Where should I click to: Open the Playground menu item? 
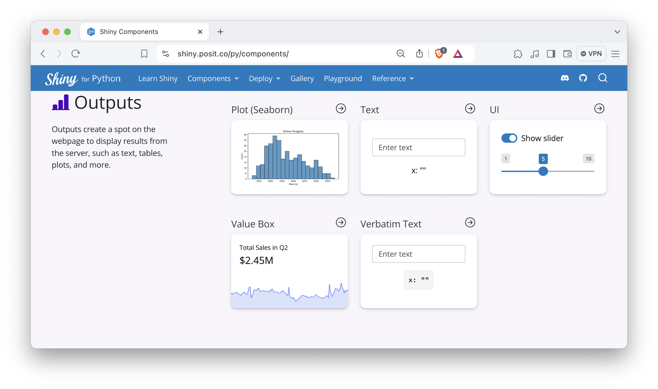click(x=343, y=79)
